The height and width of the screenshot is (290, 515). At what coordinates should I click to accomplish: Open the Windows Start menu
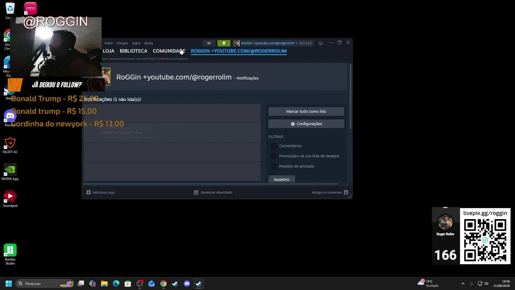[x=8, y=284]
